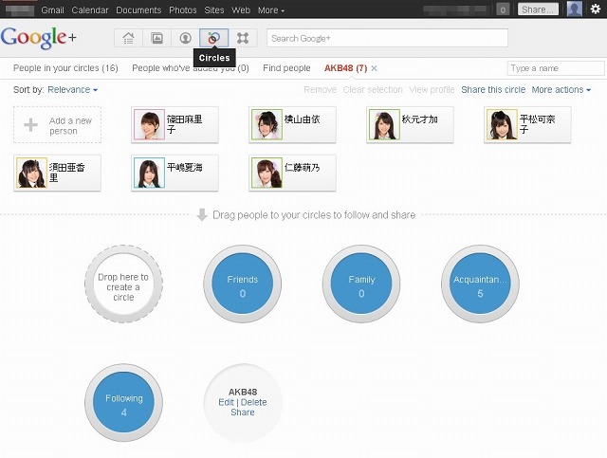
Task: Open Photos from the top bar
Action: point(183,10)
